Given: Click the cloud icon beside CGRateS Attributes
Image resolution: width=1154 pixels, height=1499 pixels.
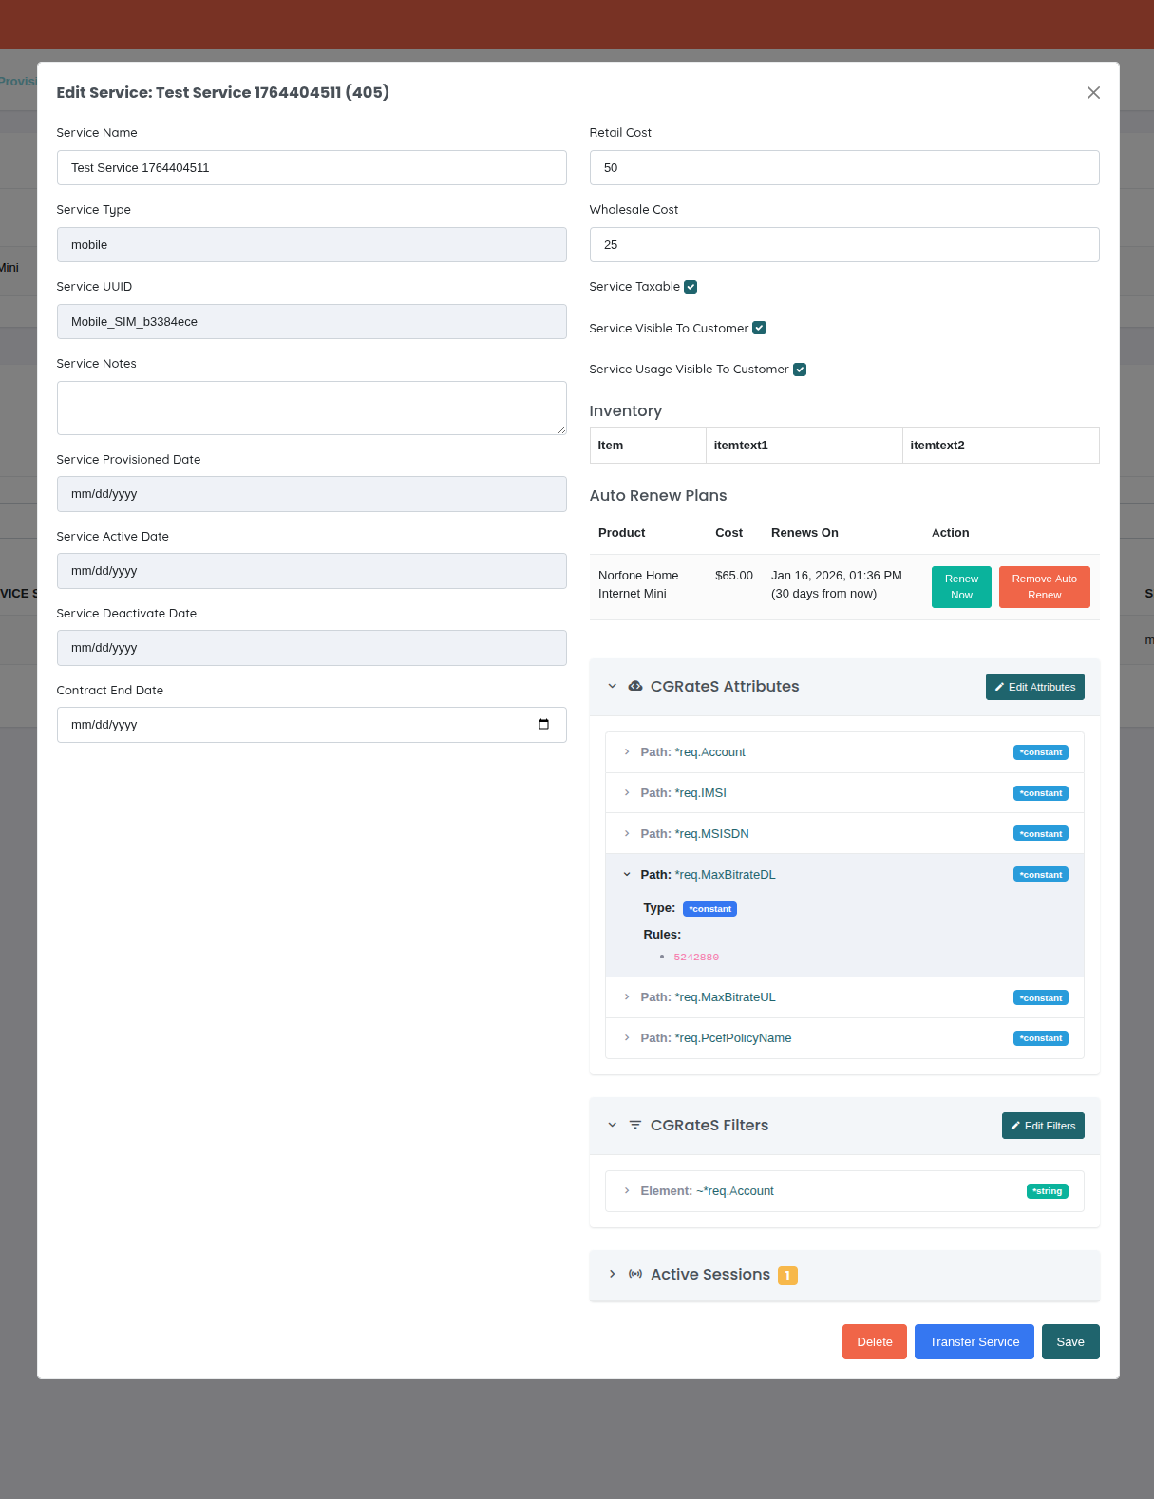Looking at the screenshot, I should [x=635, y=686].
